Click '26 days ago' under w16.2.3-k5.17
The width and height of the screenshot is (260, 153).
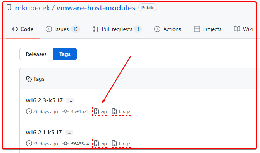(46, 112)
